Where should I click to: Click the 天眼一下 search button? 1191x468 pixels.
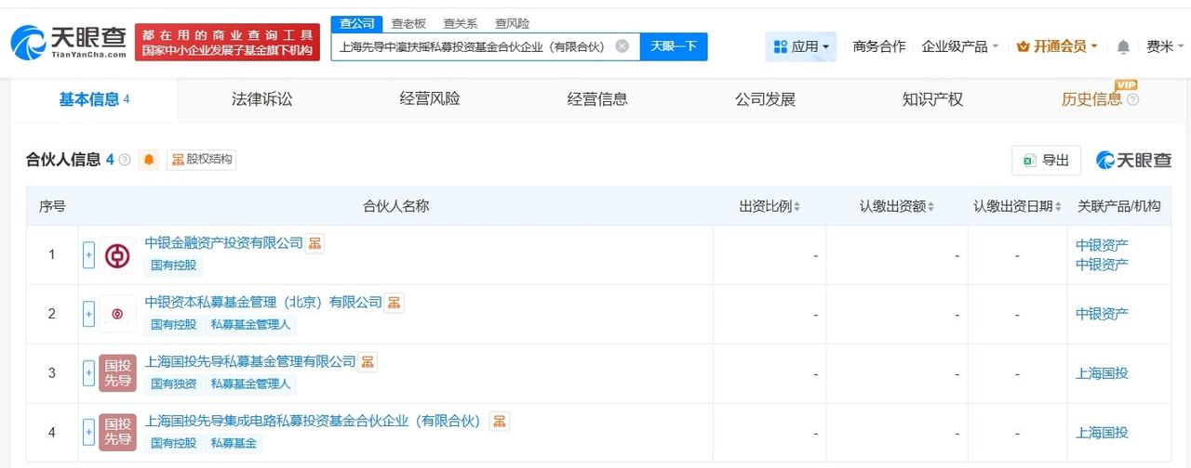[x=674, y=46]
